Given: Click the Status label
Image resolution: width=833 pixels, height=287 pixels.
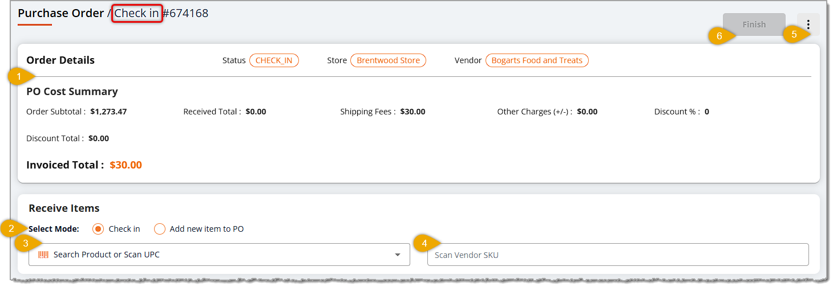Looking at the screenshot, I should (234, 60).
